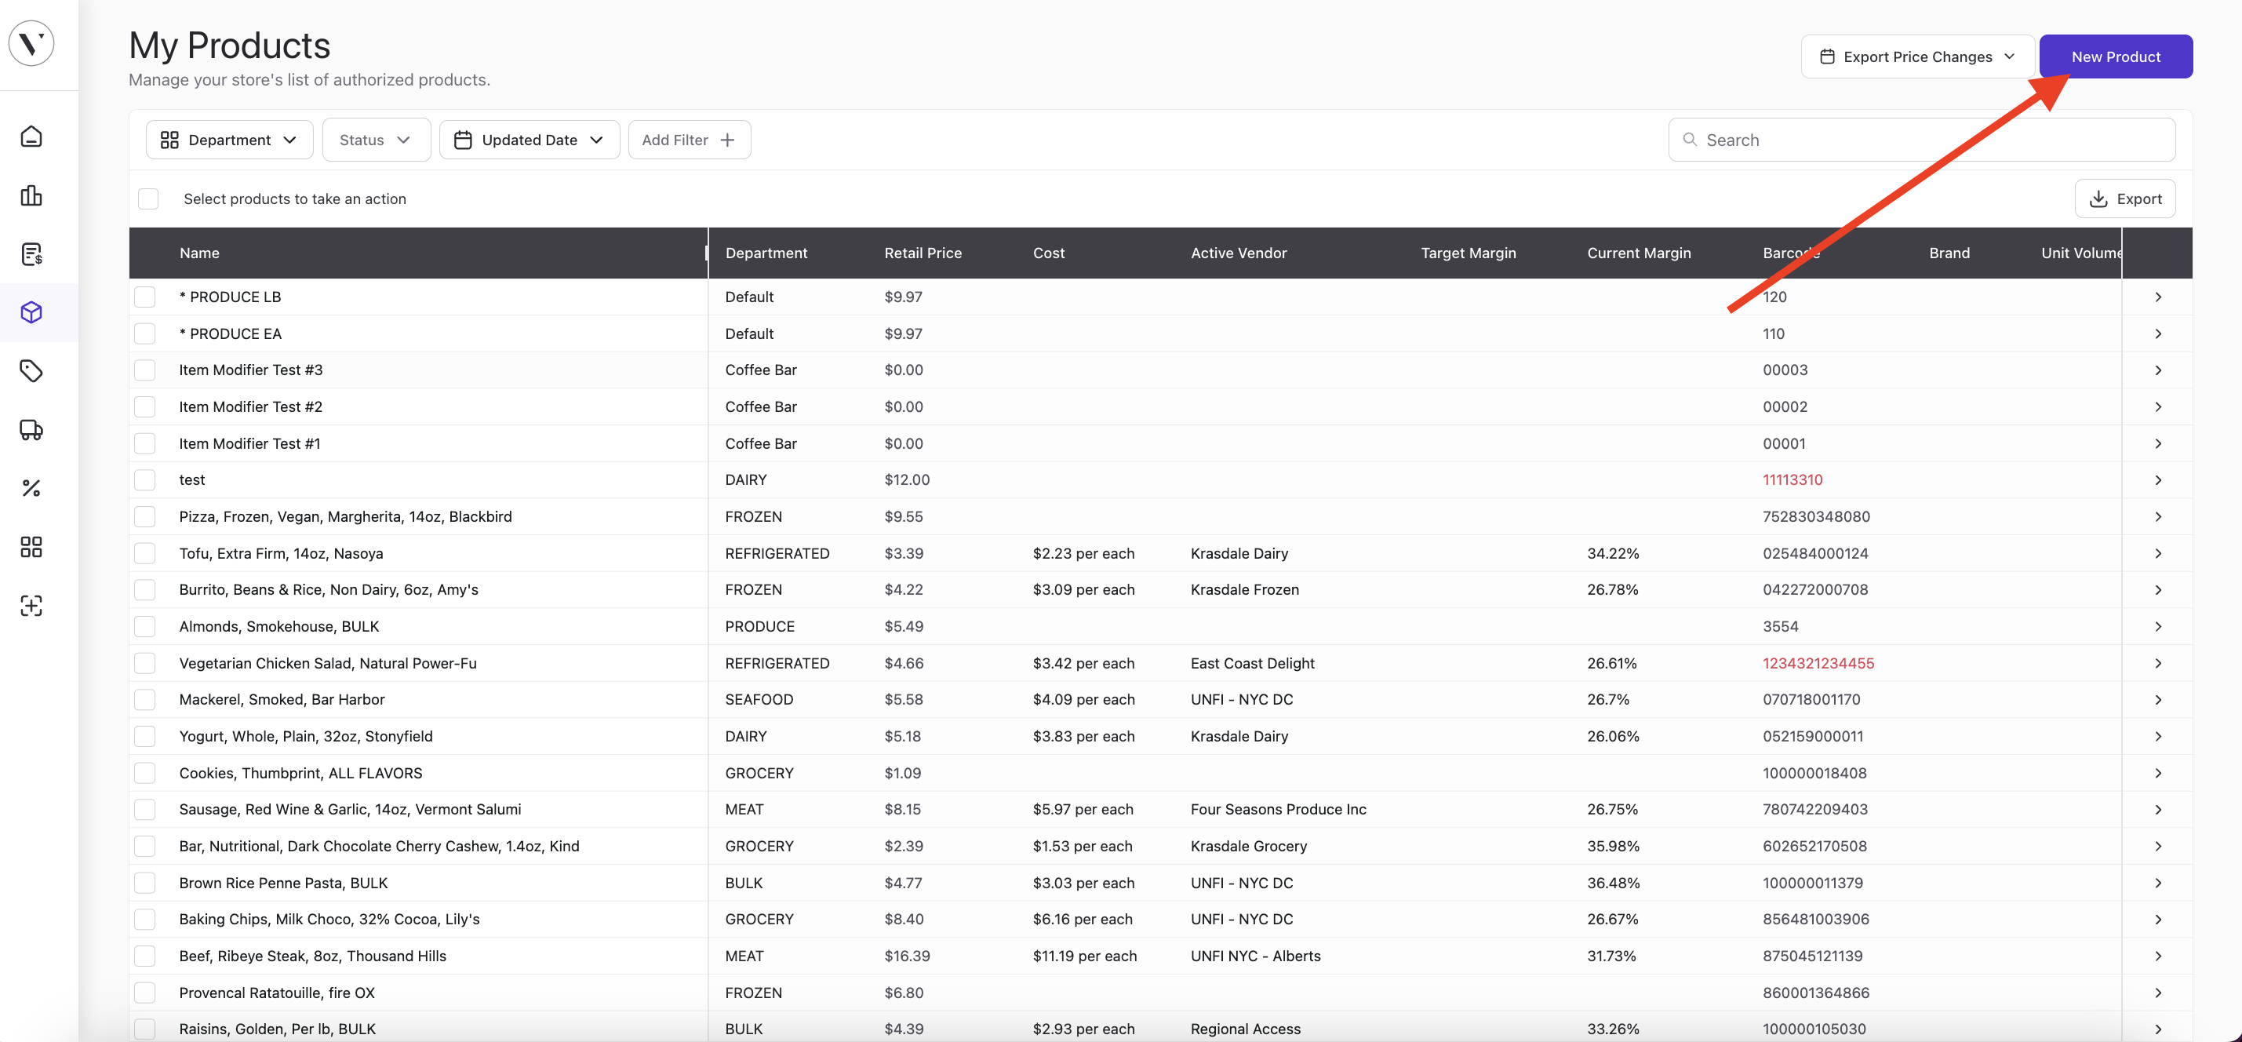This screenshot has height=1042, width=2242.
Task: Open the bar chart analytics sidebar icon
Action: point(31,195)
